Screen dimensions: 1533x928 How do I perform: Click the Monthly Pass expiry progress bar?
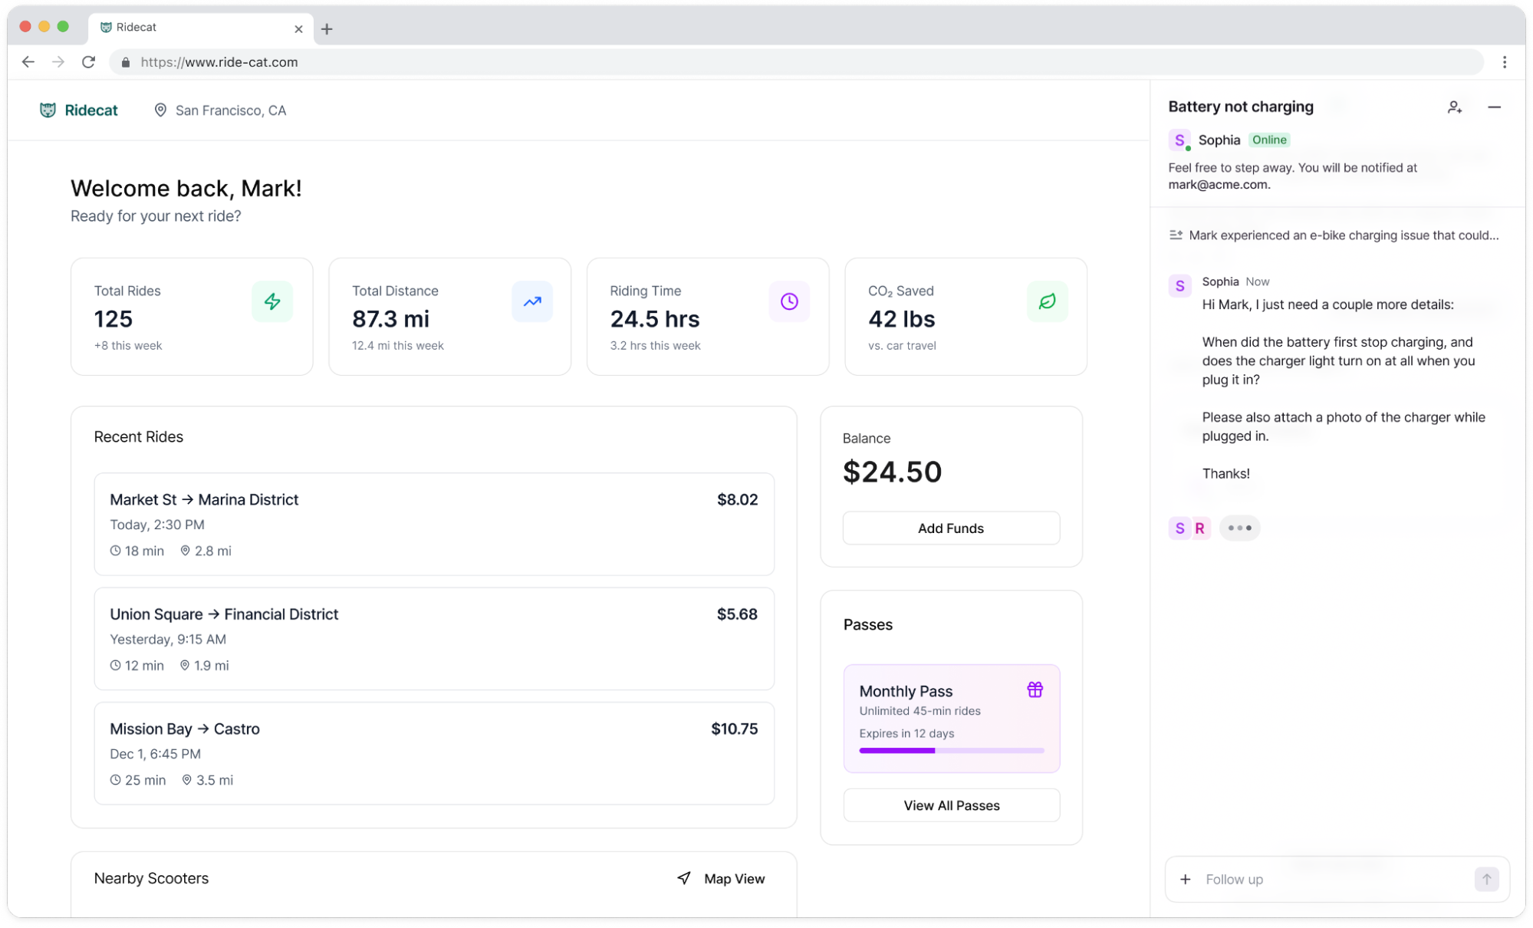[951, 750]
